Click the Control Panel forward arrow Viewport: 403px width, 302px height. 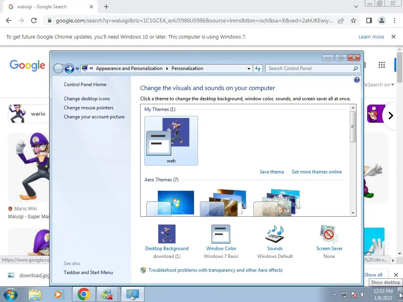point(69,68)
